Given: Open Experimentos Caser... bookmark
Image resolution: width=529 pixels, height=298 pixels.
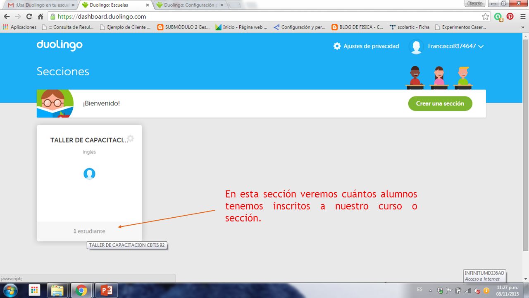Looking at the screenshot, I should click(x=460, y=27).
